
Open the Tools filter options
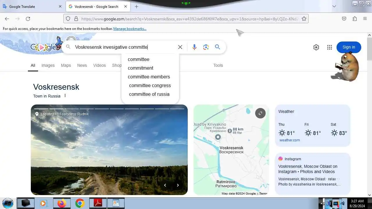pos(218,65)
